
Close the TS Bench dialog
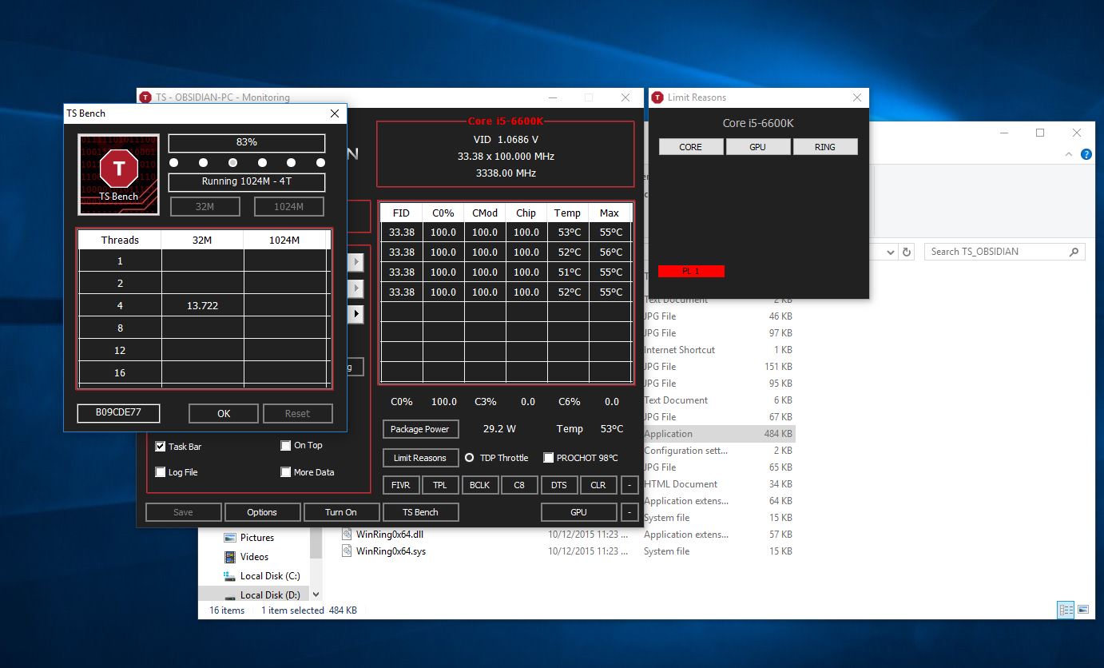click(x=335, y=113)
